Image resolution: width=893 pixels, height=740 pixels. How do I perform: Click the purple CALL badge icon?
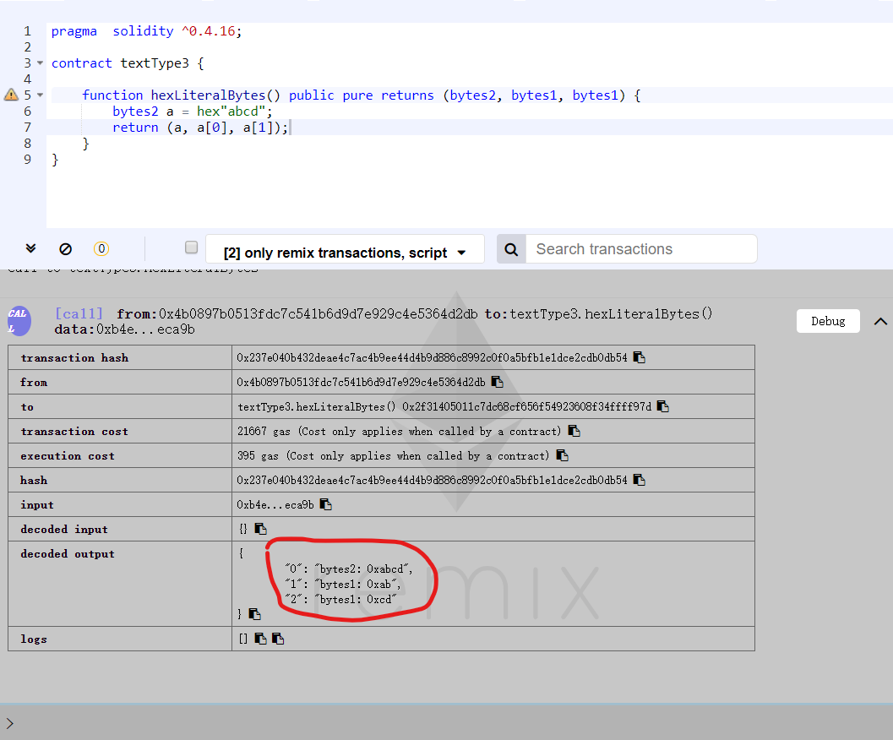click(x=19, y=321)
